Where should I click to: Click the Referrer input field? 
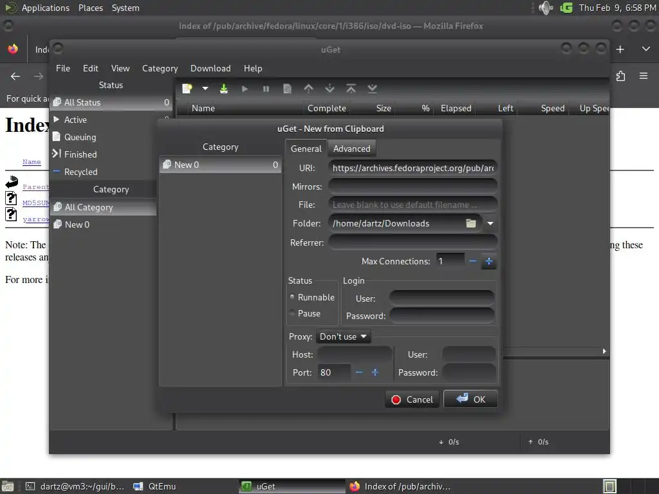(x=413, y=242)
